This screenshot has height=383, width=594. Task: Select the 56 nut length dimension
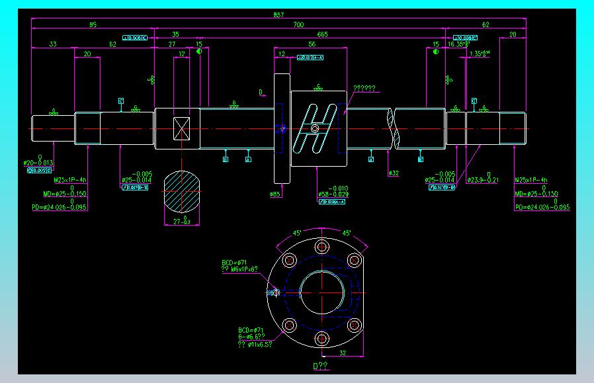(x=312, y=44)
